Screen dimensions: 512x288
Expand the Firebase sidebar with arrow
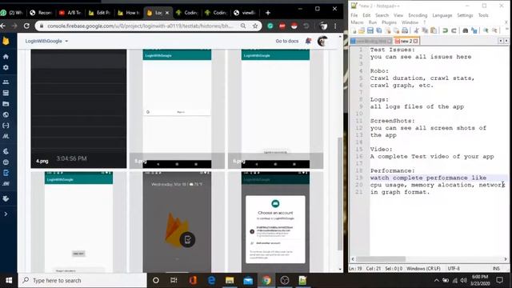pyautogui.click(x=6, y=214)
